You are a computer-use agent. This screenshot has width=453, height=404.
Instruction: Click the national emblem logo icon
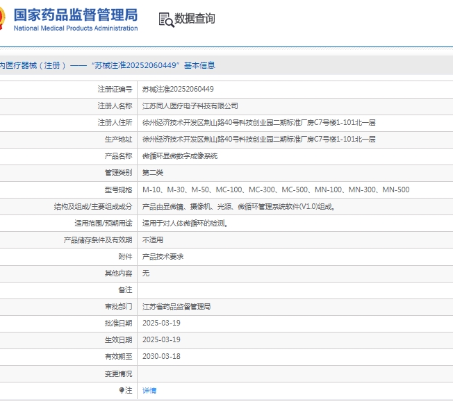(x=2, y=18)
